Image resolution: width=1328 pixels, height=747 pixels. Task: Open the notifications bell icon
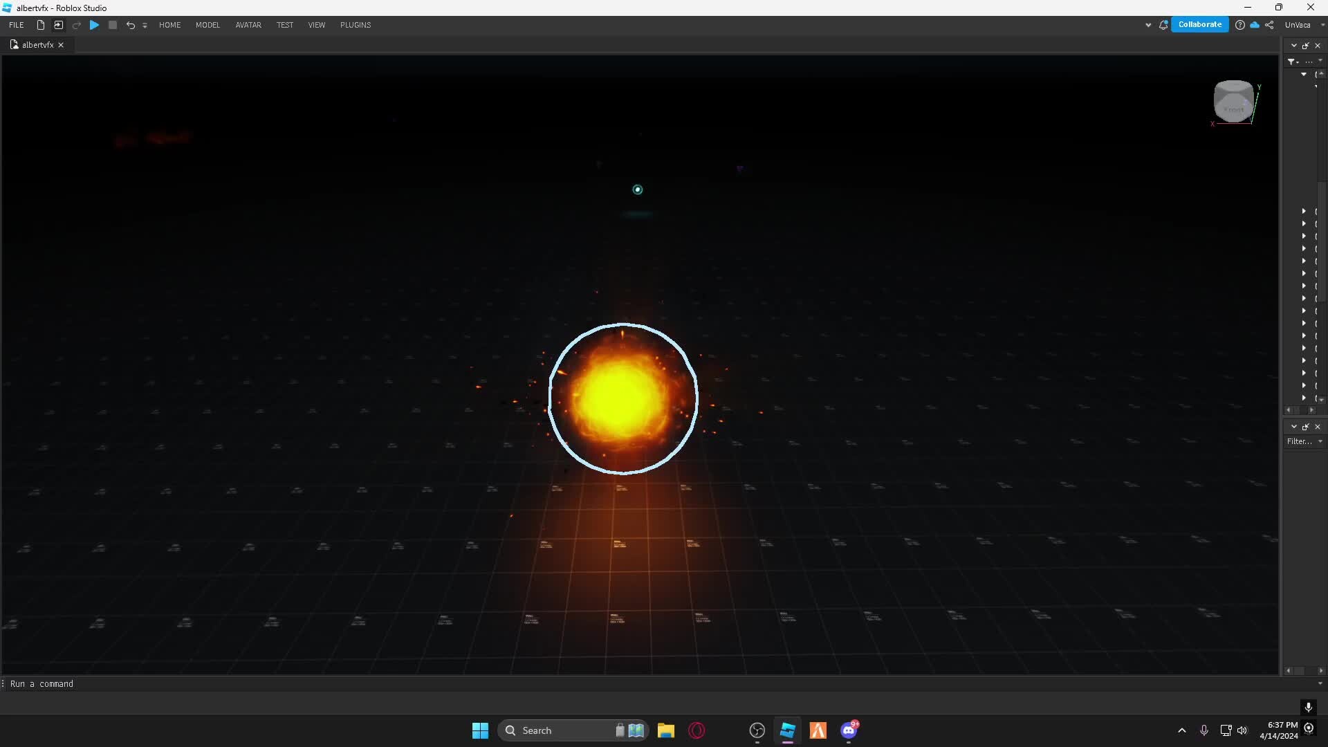(x=1163, y=25)
